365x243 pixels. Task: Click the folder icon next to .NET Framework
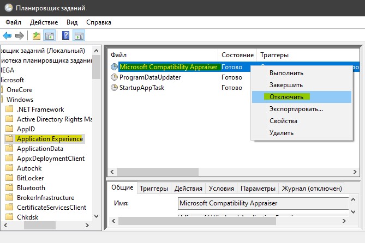[x=9, y=109]
